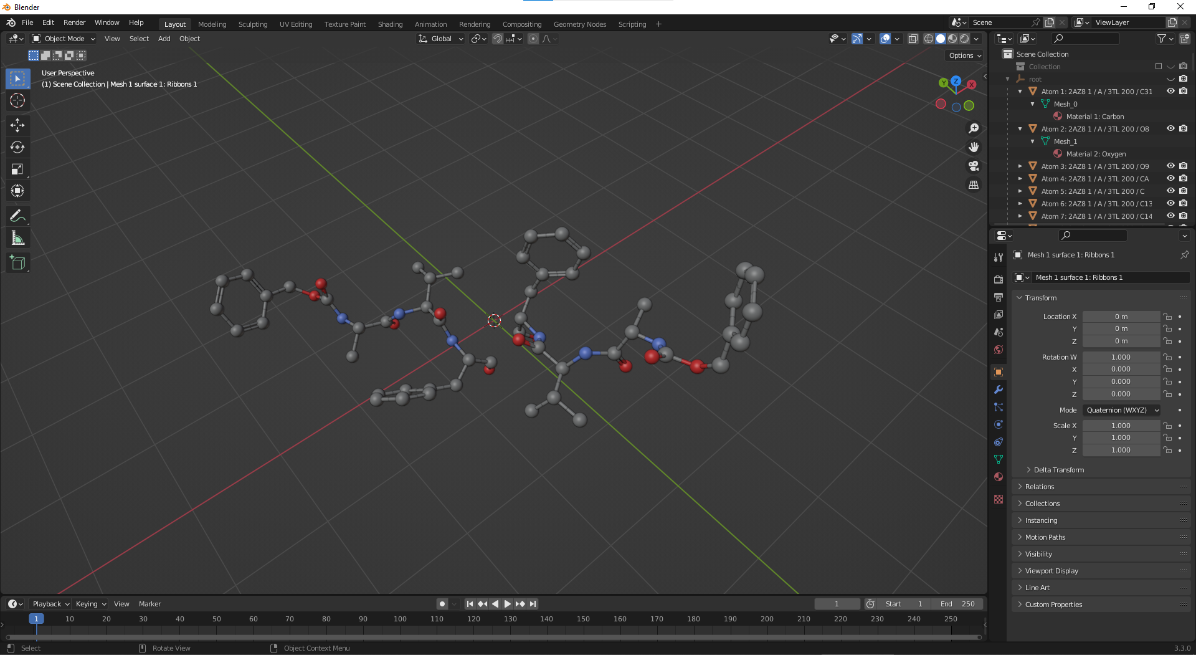
Task: Select the Rotate tool
Action: tap(17, 148)
